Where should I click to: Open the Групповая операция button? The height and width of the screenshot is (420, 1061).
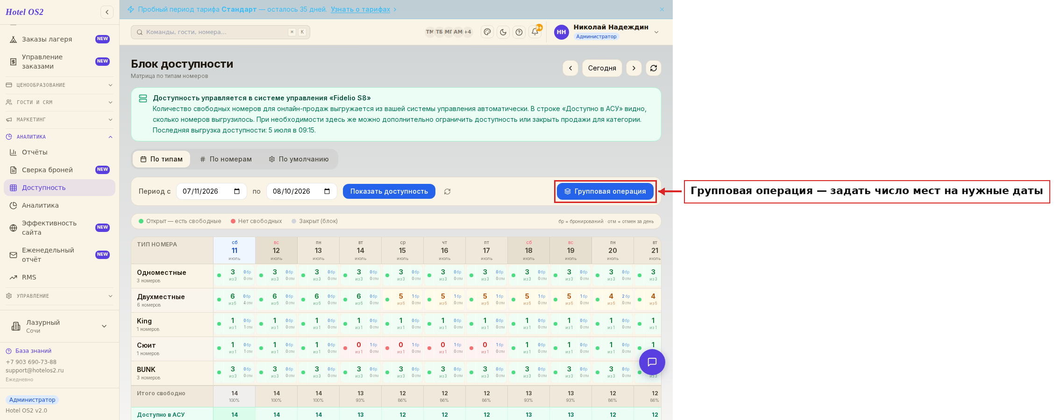(x=605, y=191)
